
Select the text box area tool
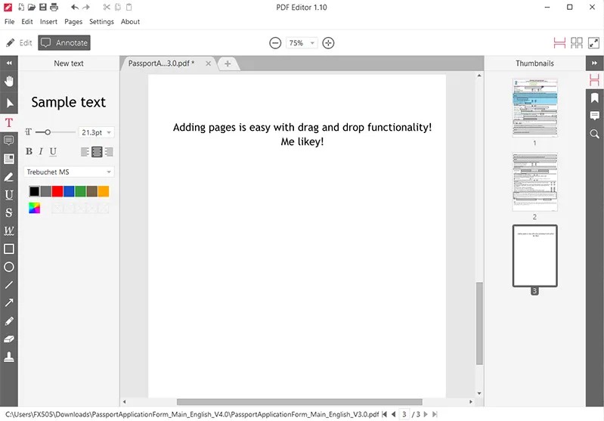coord(9,159)
